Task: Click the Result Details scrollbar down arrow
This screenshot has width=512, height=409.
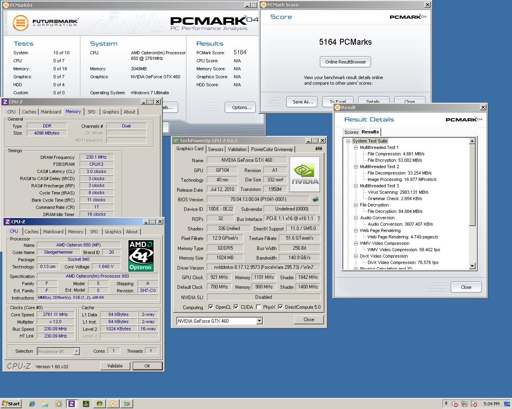Action: pyautogui.click(x=472, y=266)
